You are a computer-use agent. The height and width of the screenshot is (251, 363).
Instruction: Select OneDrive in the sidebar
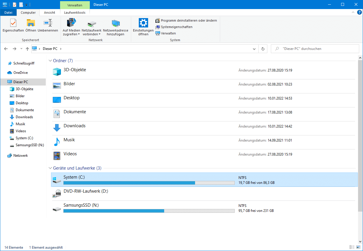tap(17, 73)
